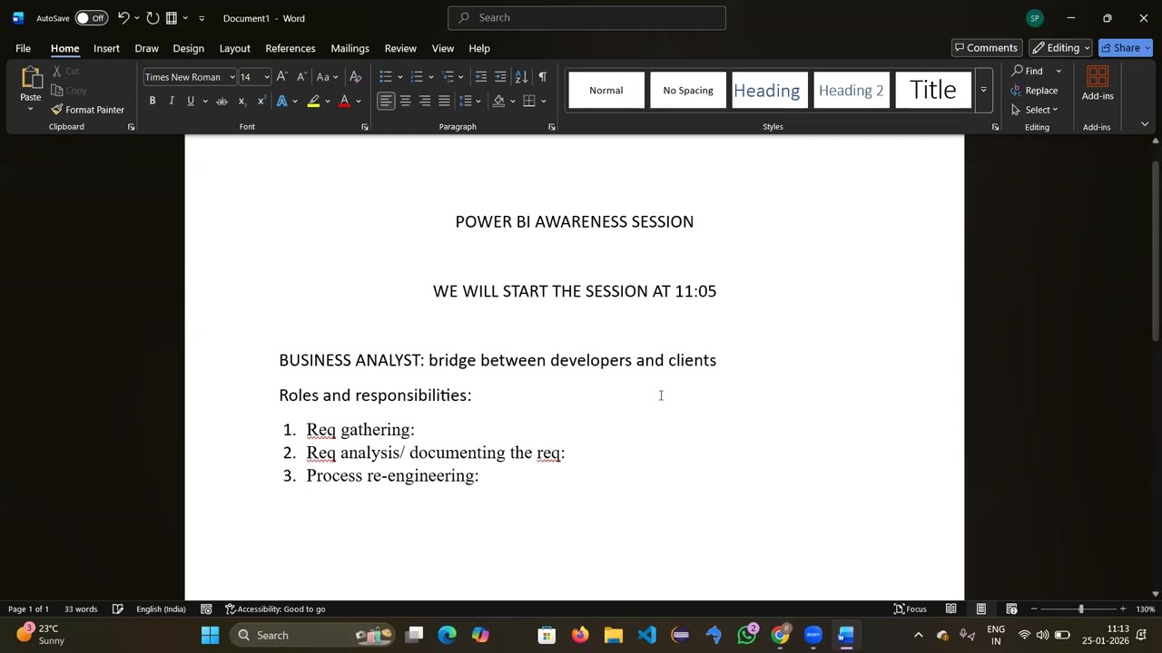Click the Share button

[x=1125, y=48]
